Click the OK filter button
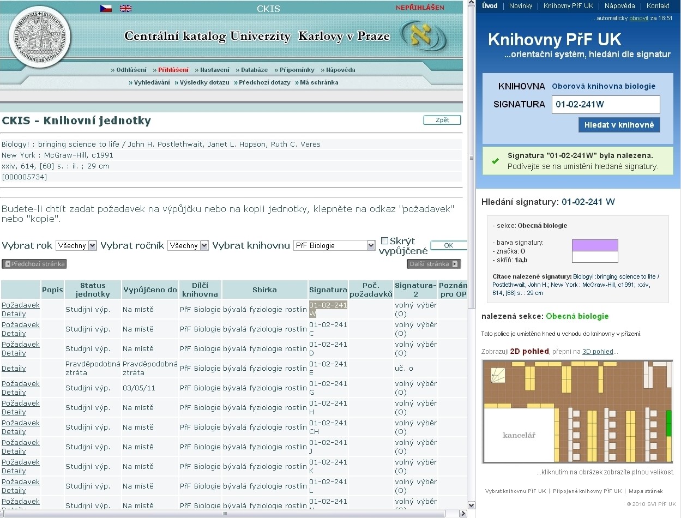Viewport: 681px width, 518px height. click(448, 245)
